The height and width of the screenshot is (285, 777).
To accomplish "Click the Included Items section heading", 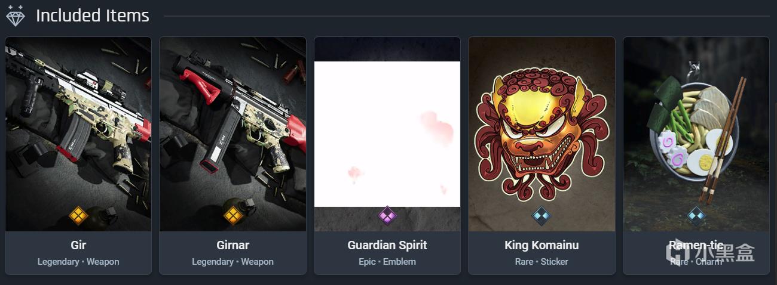I will (x=93, y=16).
